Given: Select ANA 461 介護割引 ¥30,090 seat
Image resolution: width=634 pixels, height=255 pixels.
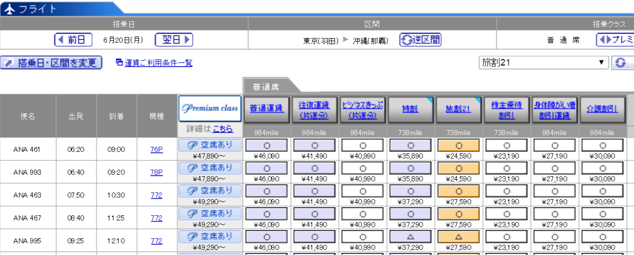Looking at the screenshot, I should [x=602, y=145].
